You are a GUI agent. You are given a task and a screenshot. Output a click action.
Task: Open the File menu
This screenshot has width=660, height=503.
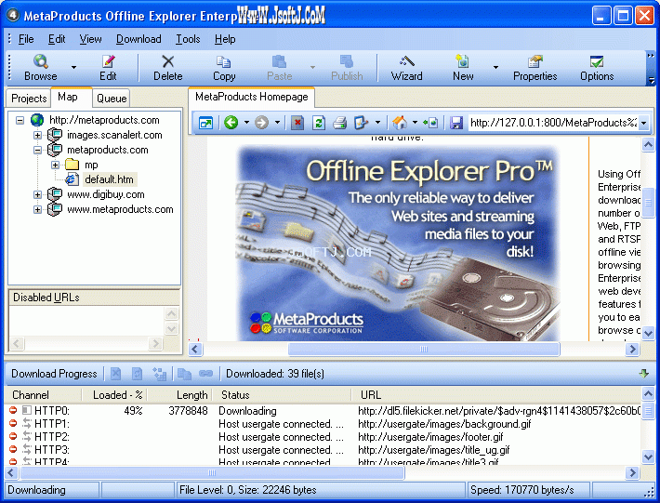tap(26, 39)
